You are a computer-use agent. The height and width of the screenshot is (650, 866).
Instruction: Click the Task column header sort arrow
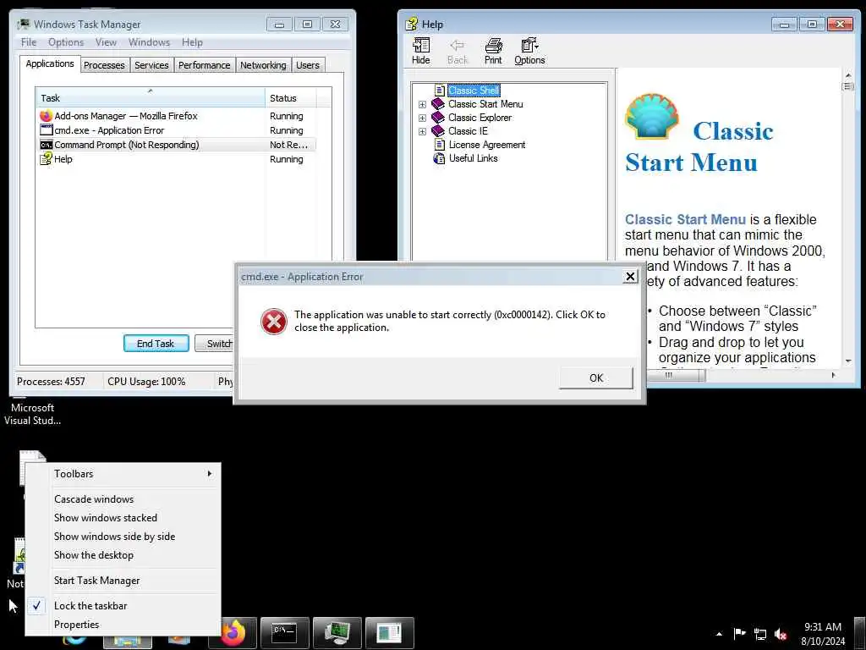click(x=151, y=91)
